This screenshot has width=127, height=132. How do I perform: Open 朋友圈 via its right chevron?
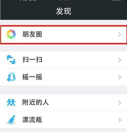click(120, 34)
